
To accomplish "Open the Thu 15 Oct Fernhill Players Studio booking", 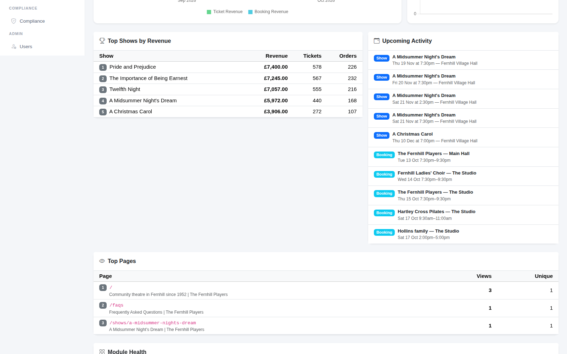I will (x=463, y=195).
